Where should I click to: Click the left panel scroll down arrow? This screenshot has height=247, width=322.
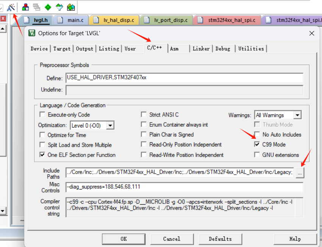[3, 211]
